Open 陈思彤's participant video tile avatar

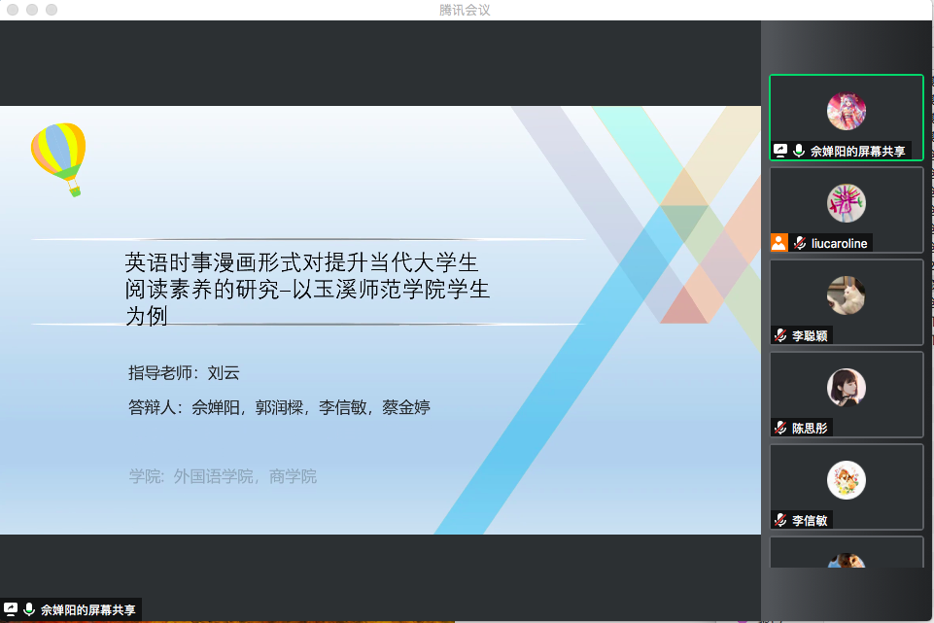click(x=846, y=388)
